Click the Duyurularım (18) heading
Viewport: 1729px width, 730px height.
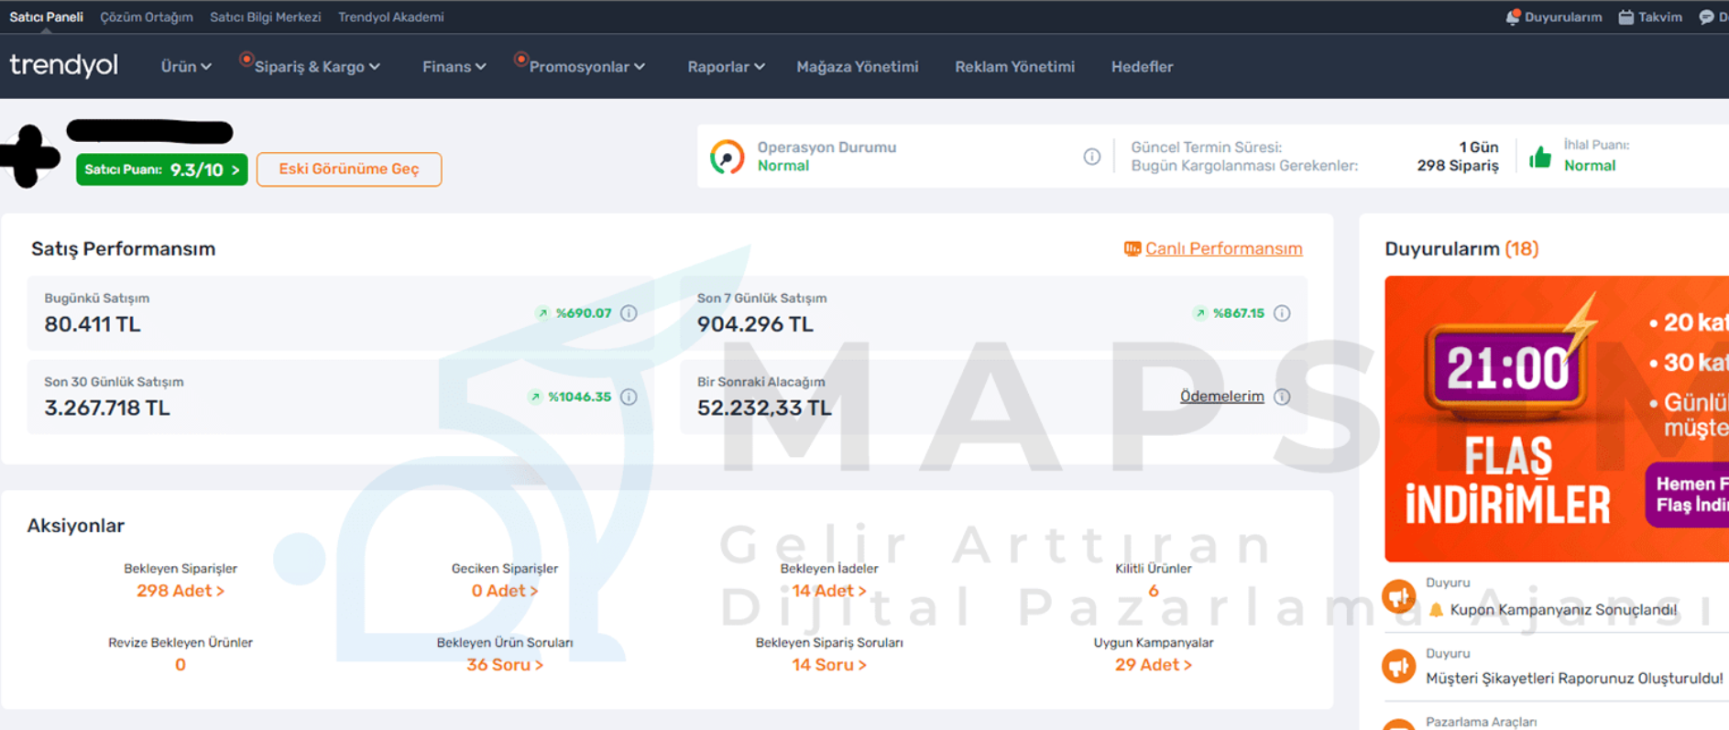[x=1461, y=248]
